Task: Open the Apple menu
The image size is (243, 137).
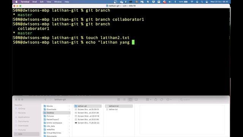Action: (16, 2)
